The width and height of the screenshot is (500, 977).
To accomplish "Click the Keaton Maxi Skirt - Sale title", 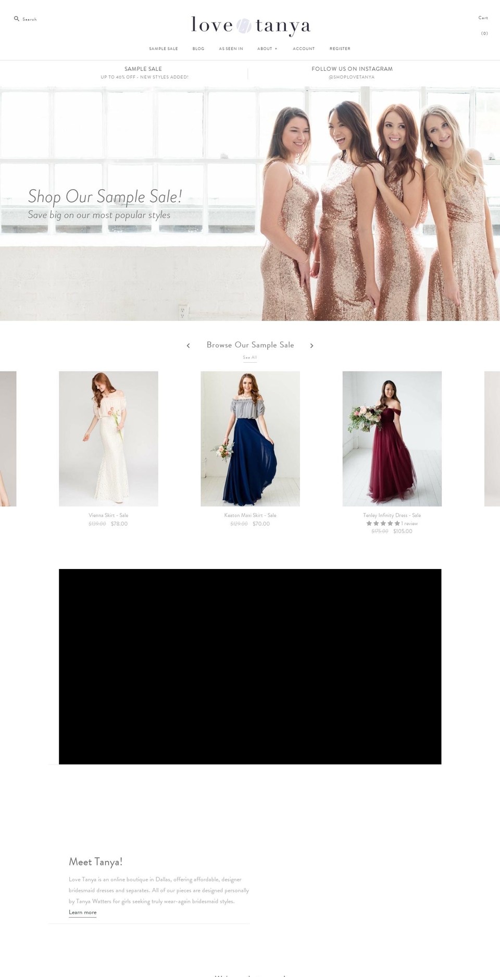I will pos(250,515).
